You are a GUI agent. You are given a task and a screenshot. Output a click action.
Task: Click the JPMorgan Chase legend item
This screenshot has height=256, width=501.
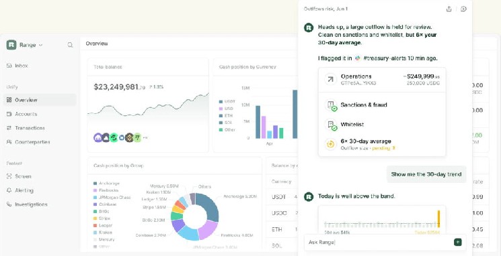112,198
